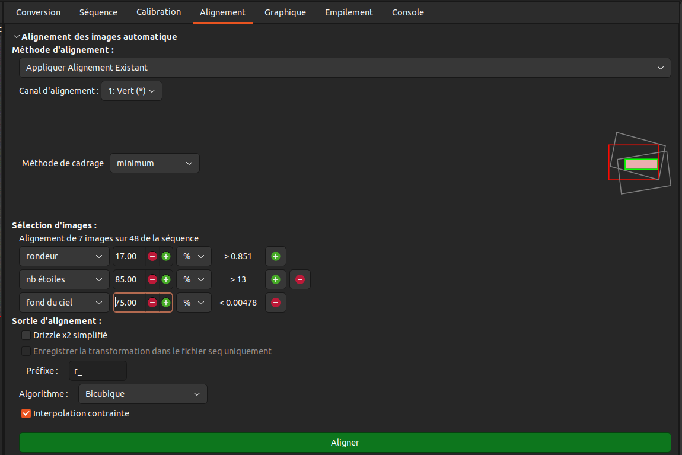Click the framing method preview diagram

click(639, 163)
